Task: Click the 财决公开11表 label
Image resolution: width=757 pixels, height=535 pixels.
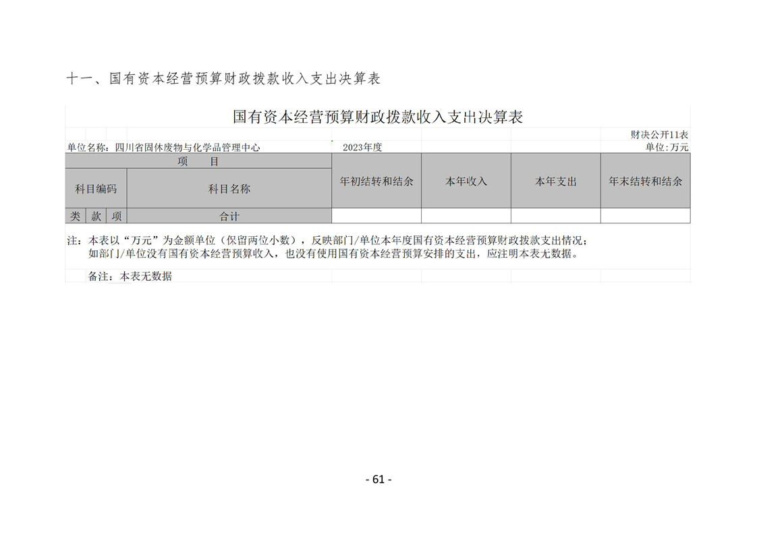Action: click(x=659, y=134)
